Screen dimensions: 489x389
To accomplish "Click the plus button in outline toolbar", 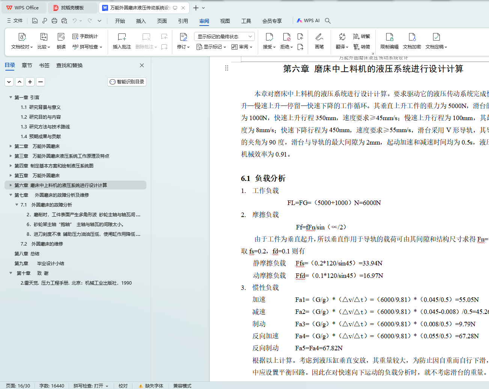I will click(30, 82).
